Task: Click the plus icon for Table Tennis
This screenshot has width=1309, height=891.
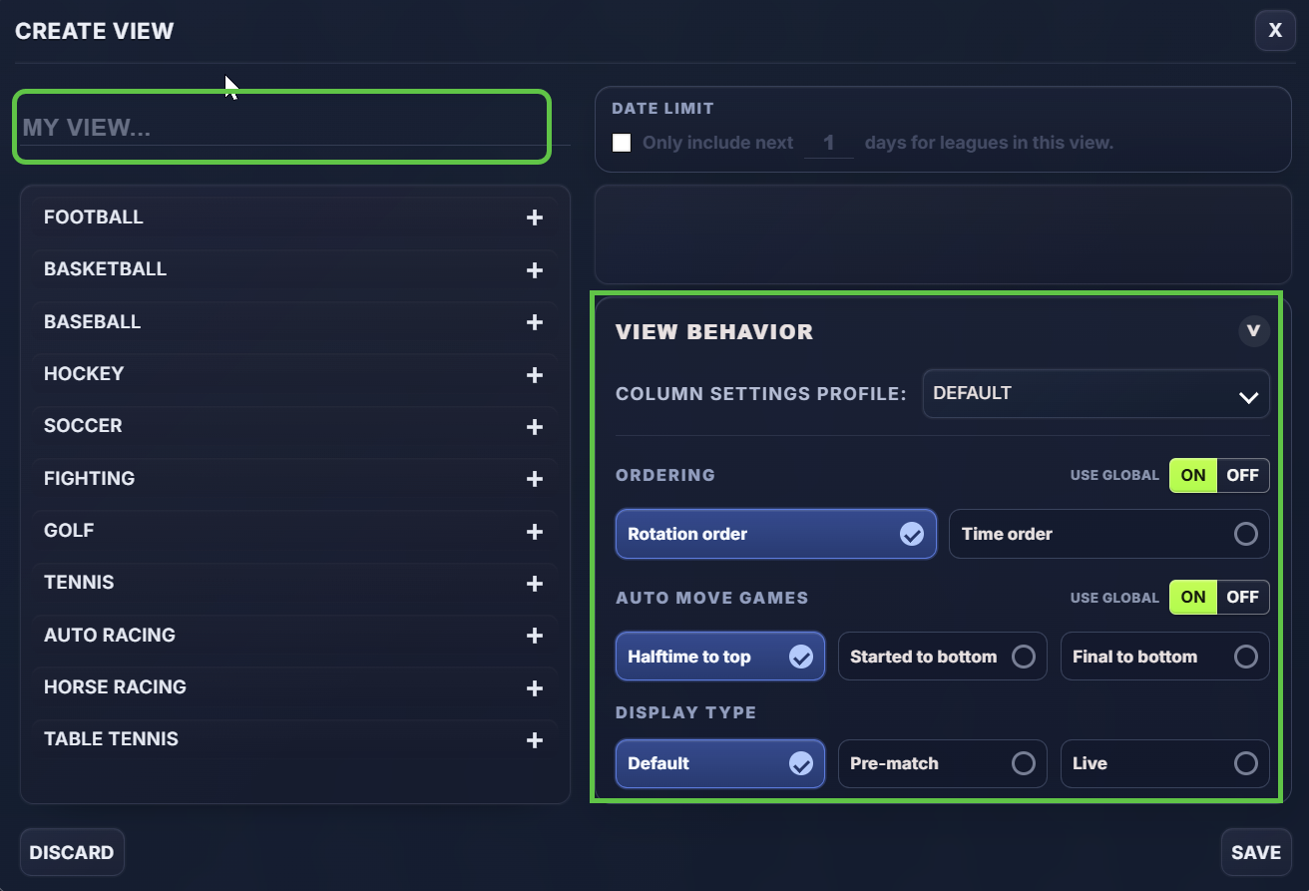Action: click(x=535, y=740)
